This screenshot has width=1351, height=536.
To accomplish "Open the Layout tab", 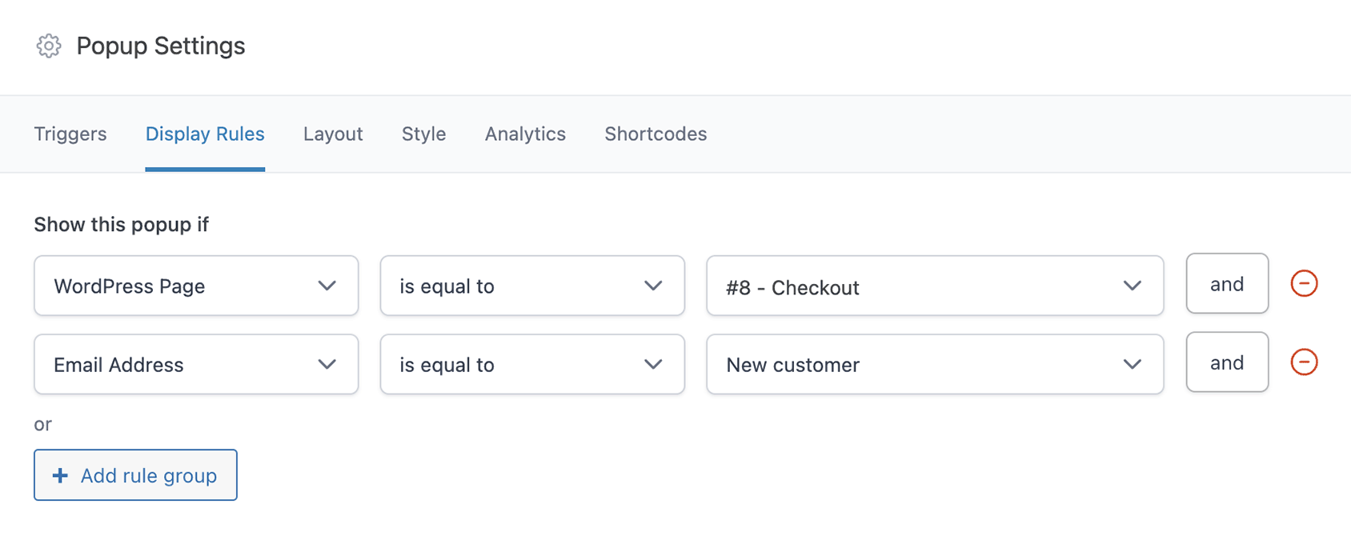I will 333,134.
